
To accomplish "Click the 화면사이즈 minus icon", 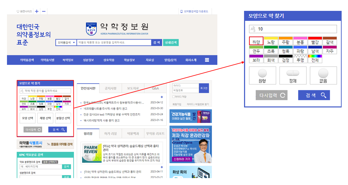I will 44,11.
